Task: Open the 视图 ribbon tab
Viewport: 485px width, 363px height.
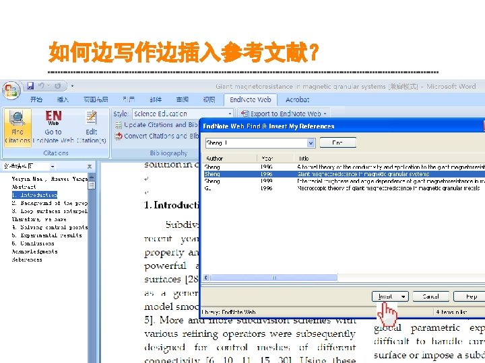Action: [209, 99]
